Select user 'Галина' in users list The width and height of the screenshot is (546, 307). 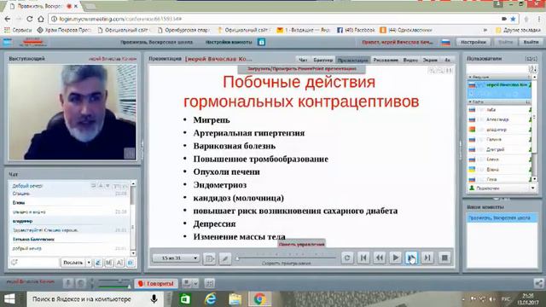pyautogui.click(x=499, y=139)
